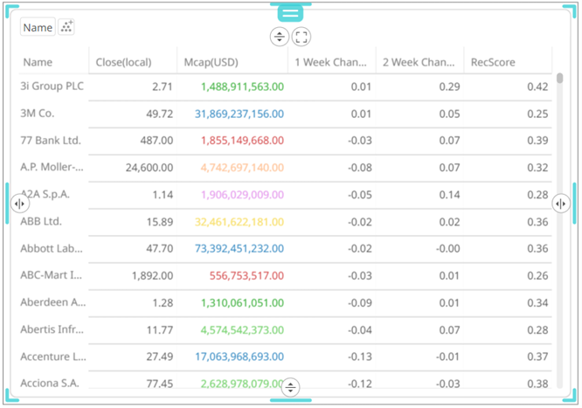
Task: Click the Aberdeen A... name cell
Action: (53, 302)
